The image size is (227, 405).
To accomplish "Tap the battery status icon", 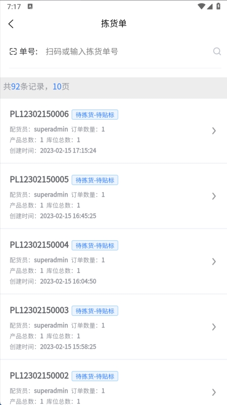I will coord(218,6).
